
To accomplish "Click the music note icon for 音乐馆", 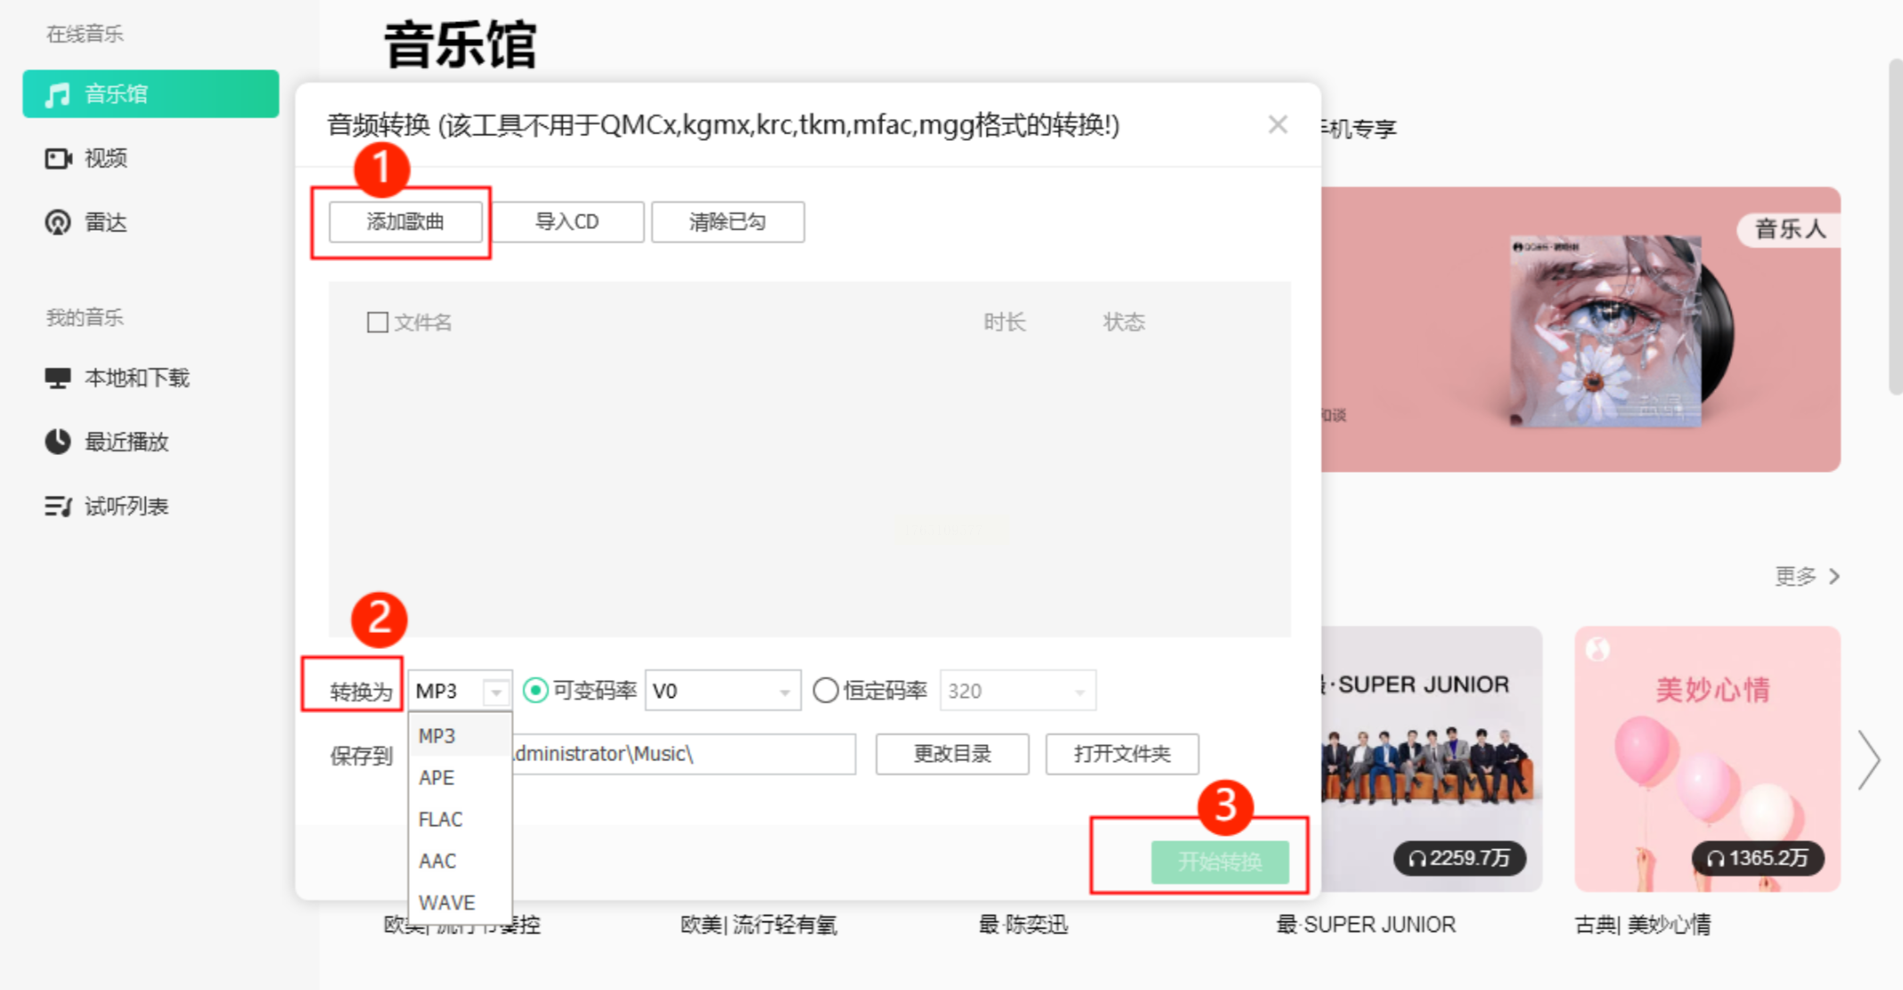I will point(58,94).
